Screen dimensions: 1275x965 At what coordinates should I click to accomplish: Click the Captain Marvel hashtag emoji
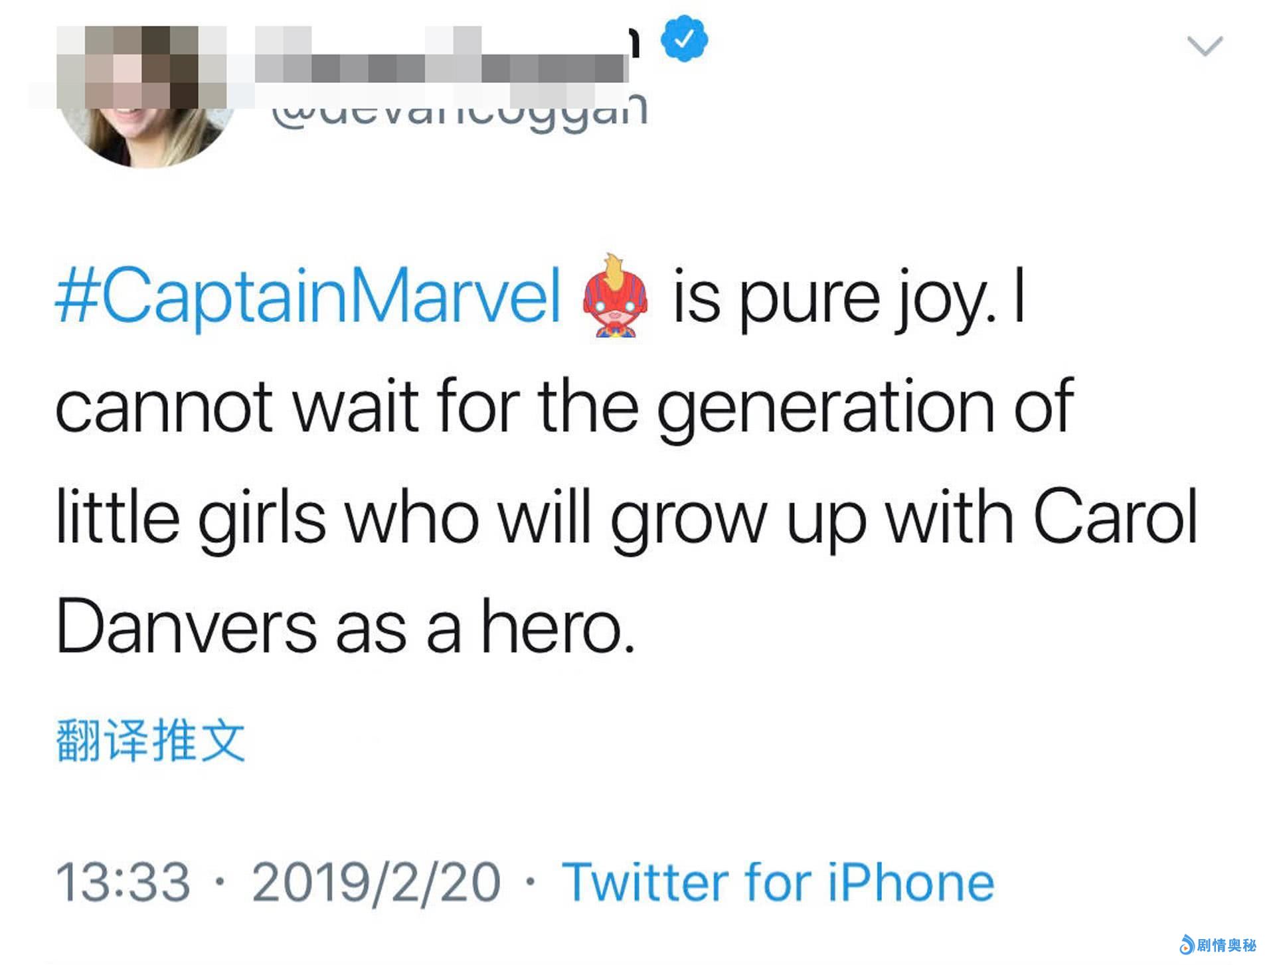616,296
